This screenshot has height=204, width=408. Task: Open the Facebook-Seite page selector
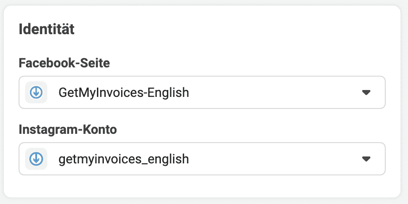[202, 92]
